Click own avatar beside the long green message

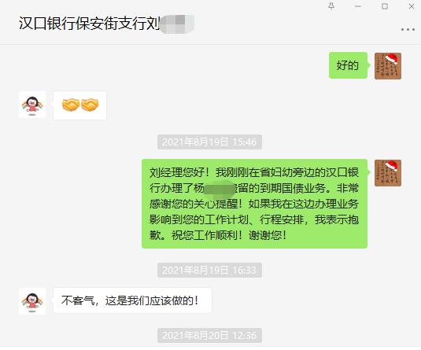click(388, 173)
